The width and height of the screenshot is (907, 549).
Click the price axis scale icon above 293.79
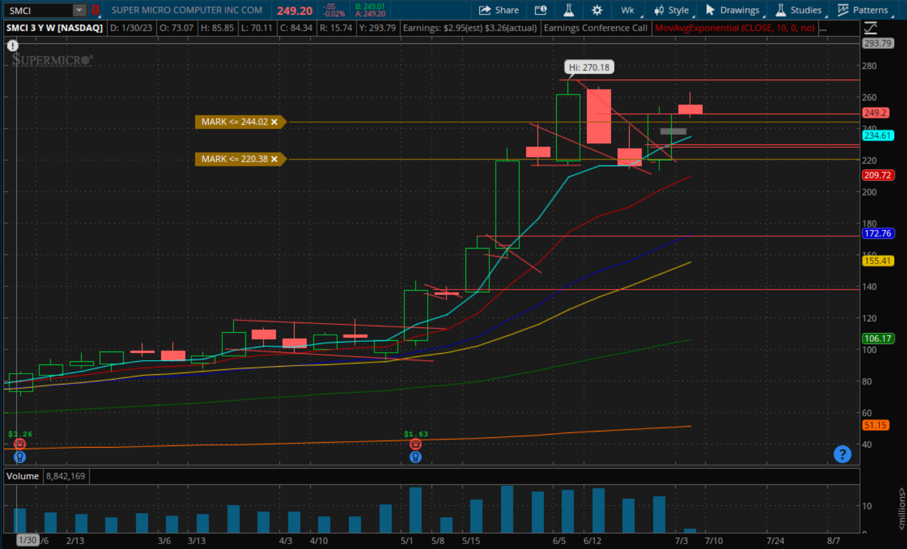coord(870,28)
